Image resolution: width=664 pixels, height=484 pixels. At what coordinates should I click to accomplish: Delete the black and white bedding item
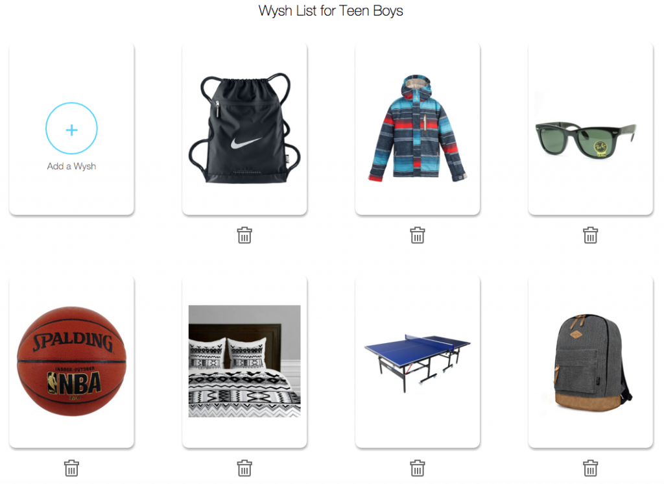pyautogui.click(x=244, y=468)
